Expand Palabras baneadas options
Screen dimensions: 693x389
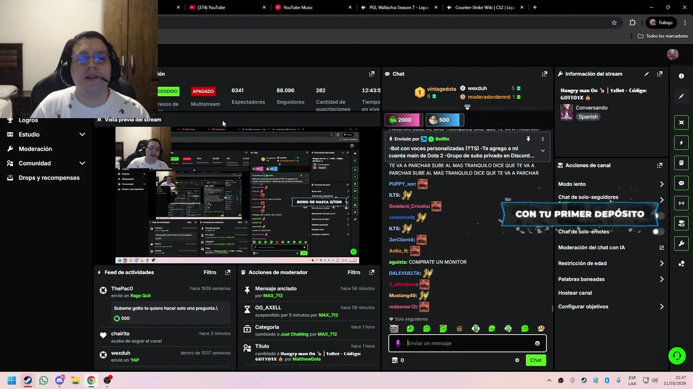point(662,279)
